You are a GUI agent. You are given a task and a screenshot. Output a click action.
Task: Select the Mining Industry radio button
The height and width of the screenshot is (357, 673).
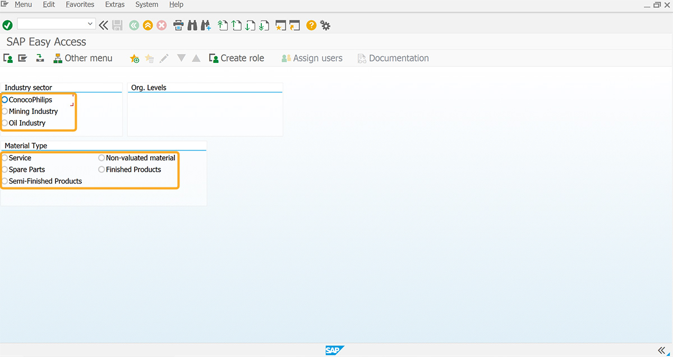point(5,111)
